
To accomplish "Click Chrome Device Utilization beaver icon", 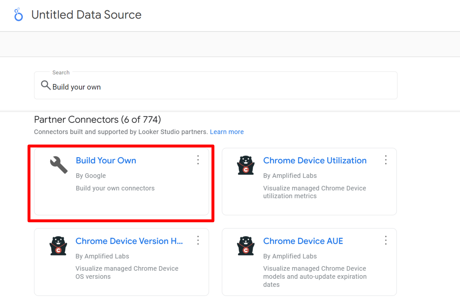I will click(246, 165).
